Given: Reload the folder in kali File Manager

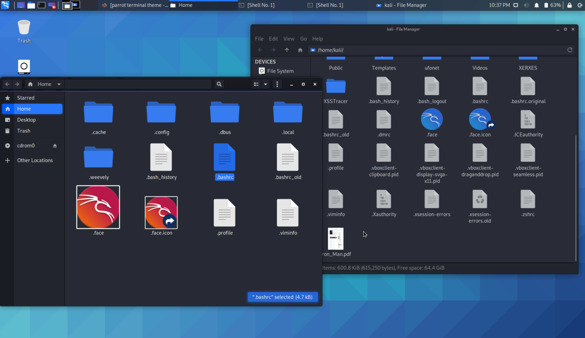Looking at the screenshot, I should pyautogui.click(x=569, y=50).
